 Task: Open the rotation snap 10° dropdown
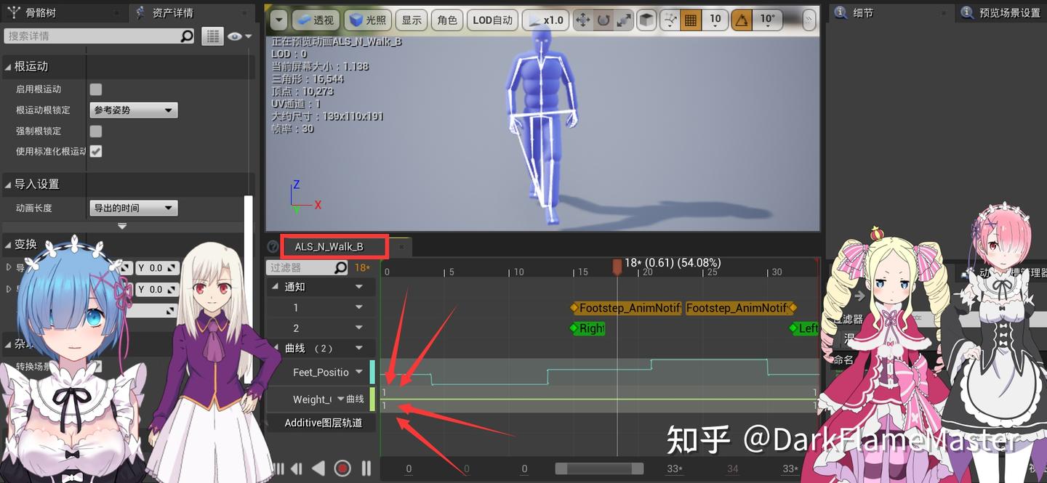(x=768, y=20)
